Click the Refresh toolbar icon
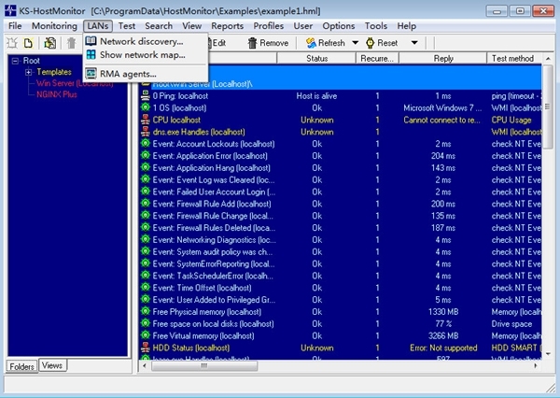 [311, 43]
